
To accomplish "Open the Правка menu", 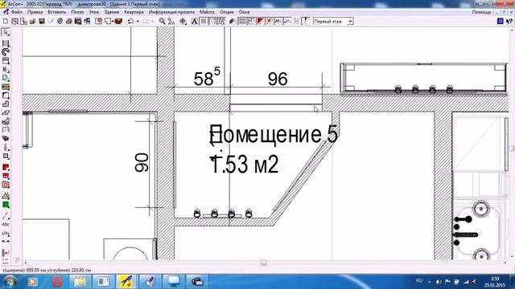I will [x=35, y=12].
